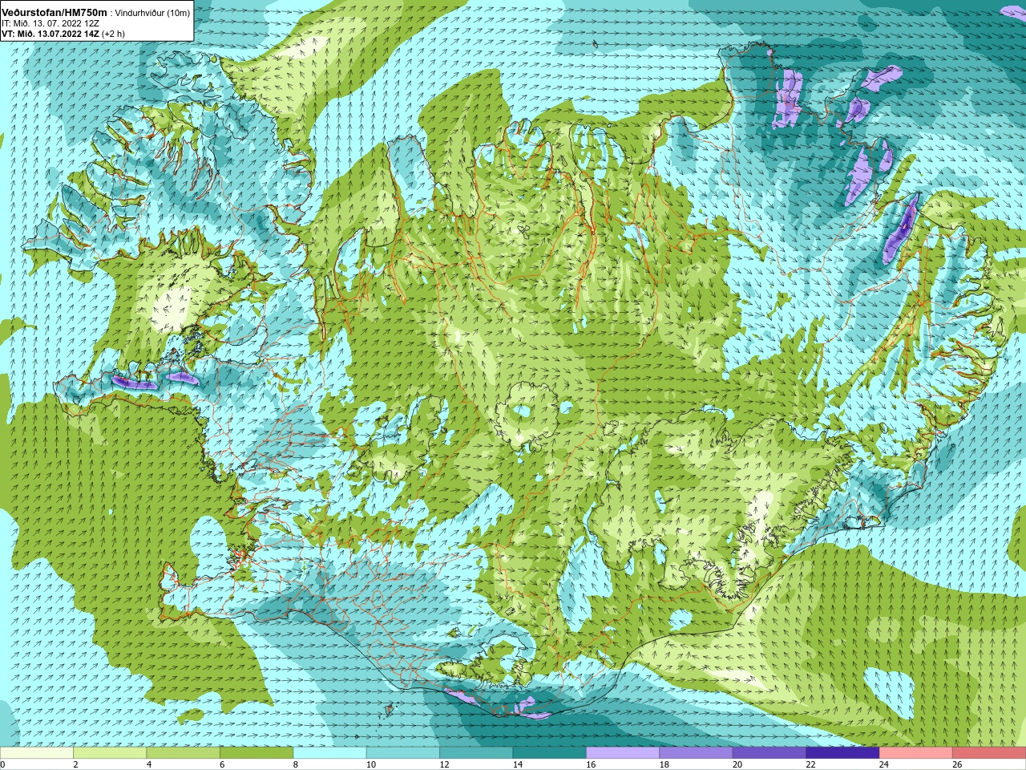Click the olive green 6–8 legend swatch

[256, 754]
